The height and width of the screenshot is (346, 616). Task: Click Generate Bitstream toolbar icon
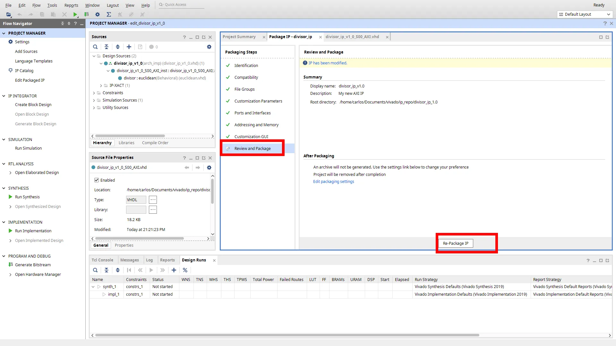(86, 14)
